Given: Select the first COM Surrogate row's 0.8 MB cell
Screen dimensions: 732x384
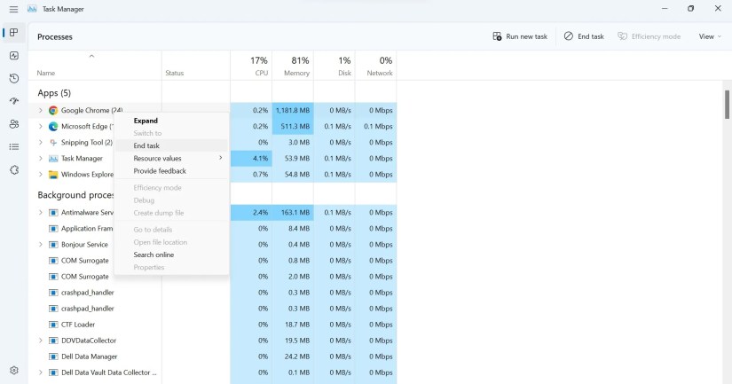Looking at the screenshot, I should click(293, 261).
